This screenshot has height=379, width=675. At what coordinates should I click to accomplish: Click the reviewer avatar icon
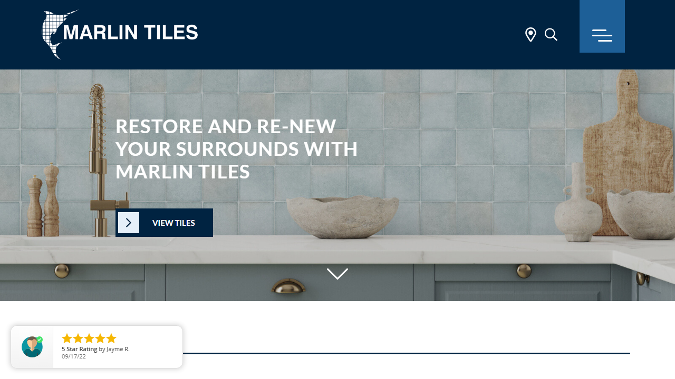pyautogui.click(x=32, y=347)
